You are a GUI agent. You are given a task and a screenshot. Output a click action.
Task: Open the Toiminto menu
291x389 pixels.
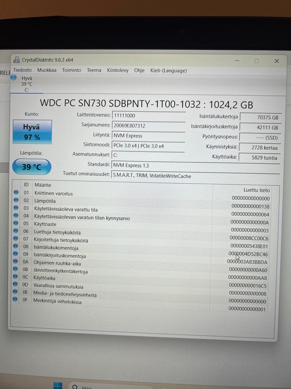coord(72,70)
